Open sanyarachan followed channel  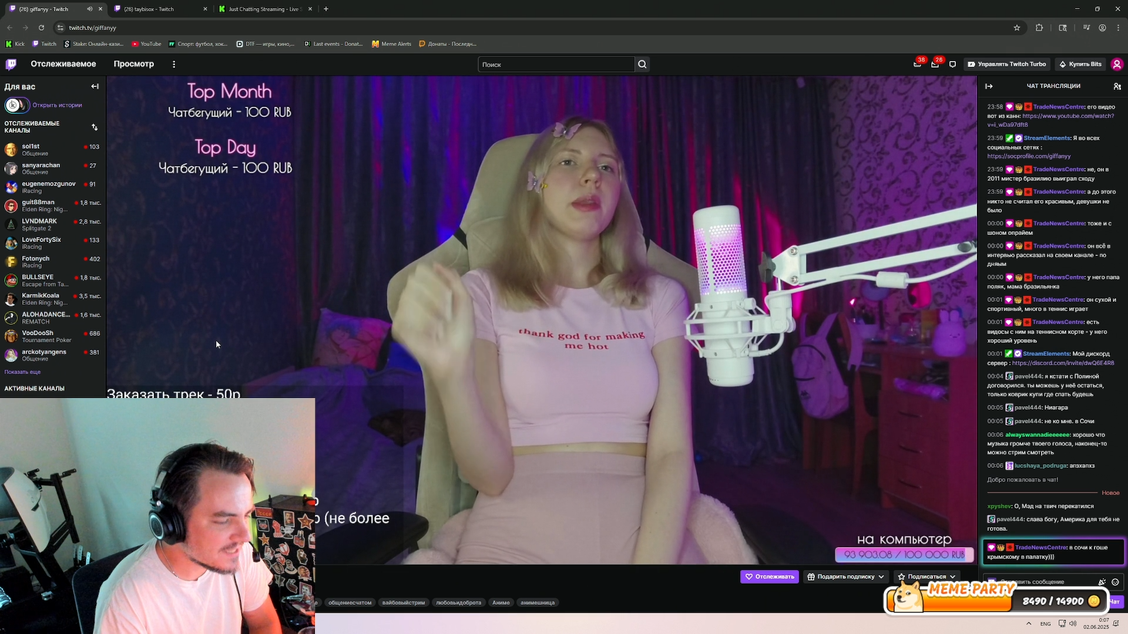[52, 168]
